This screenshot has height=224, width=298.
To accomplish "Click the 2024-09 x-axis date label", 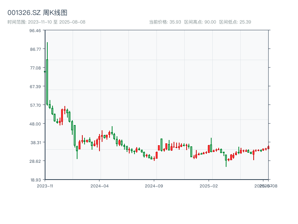I will [x=154, y=186].
